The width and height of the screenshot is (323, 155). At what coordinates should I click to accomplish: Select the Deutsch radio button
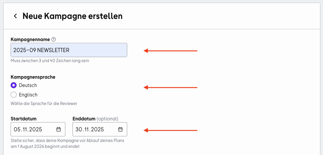(x=14, y=85)
